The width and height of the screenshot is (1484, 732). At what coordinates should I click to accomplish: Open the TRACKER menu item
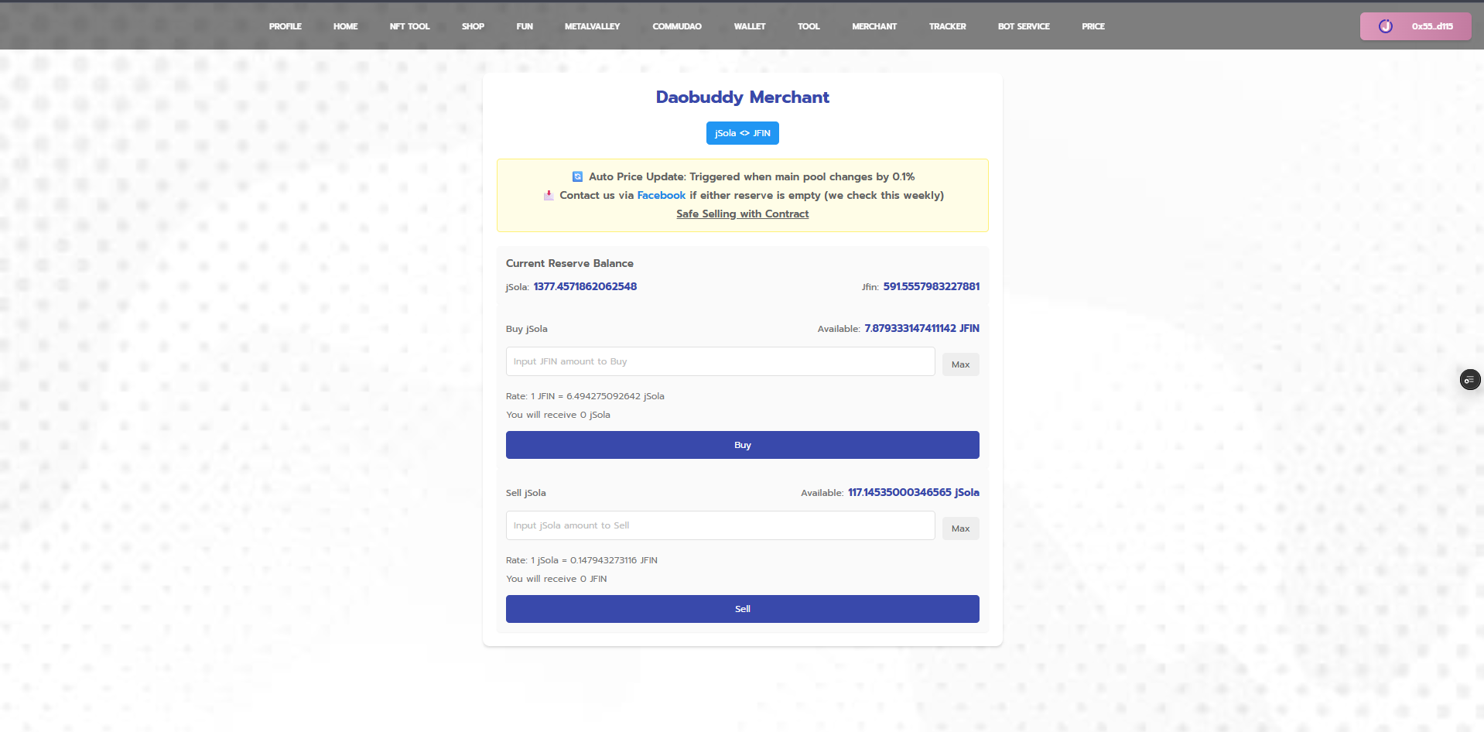click(947, 26)
